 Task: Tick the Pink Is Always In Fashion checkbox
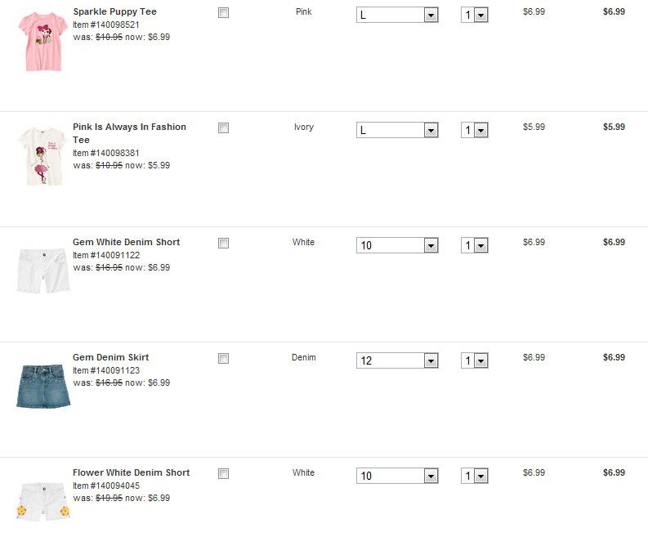click(224, 128)
